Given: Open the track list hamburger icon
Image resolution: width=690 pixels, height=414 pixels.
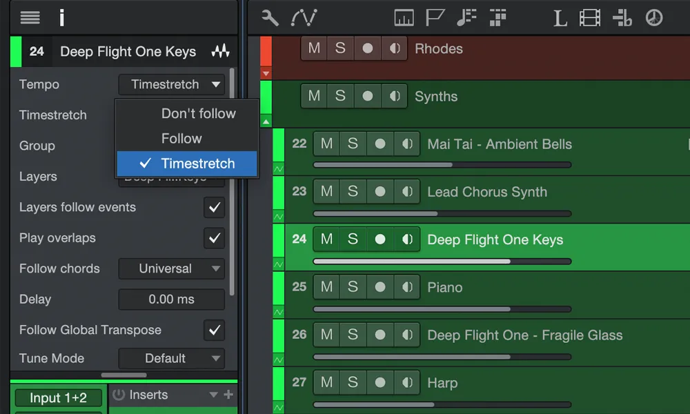Looking at the screenshot, I should [30, 18].
